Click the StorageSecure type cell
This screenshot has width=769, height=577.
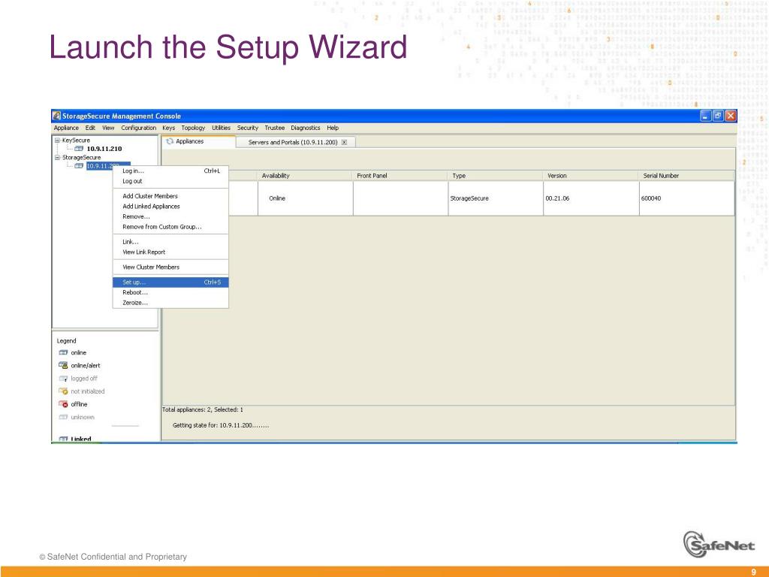click(x=496, y=198)
